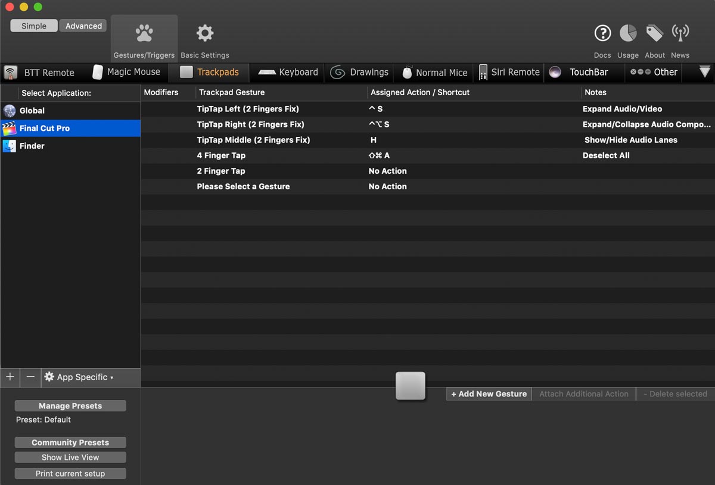Click the BTT Remote device icon
The image size is (715, 485).
coord(10,73)
